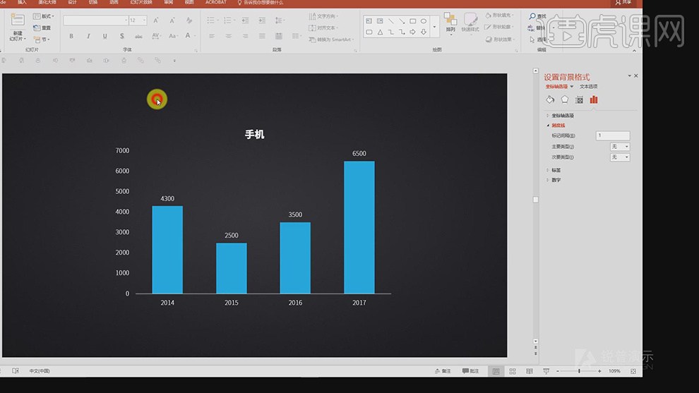Toggle strikethrough abc formatting
This screenshot has height=393, width=699.
tap(138, 36)
